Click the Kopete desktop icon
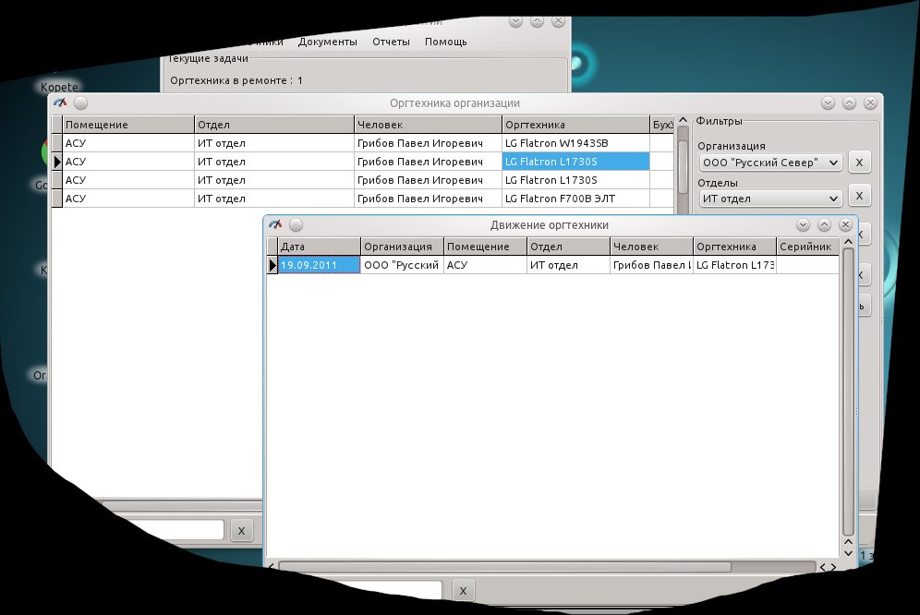Viewport: 920px width, 615px height. 59,87
